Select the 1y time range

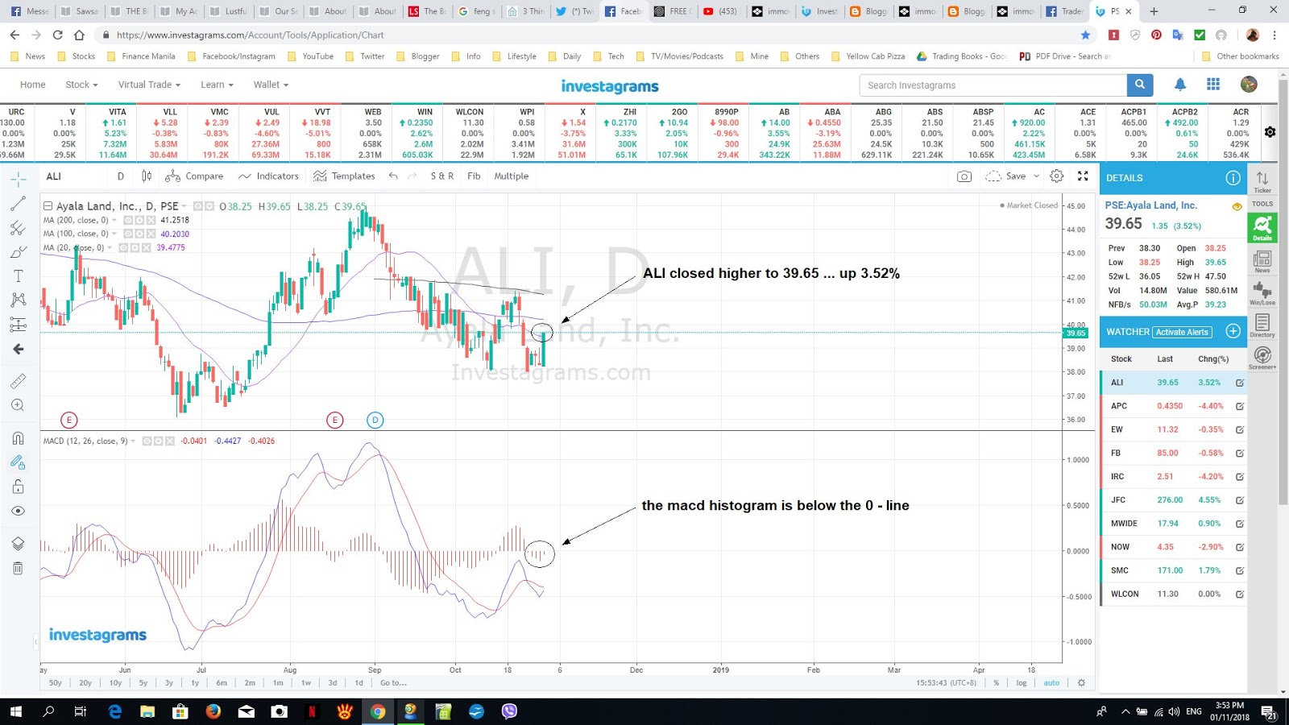[195, 682]
